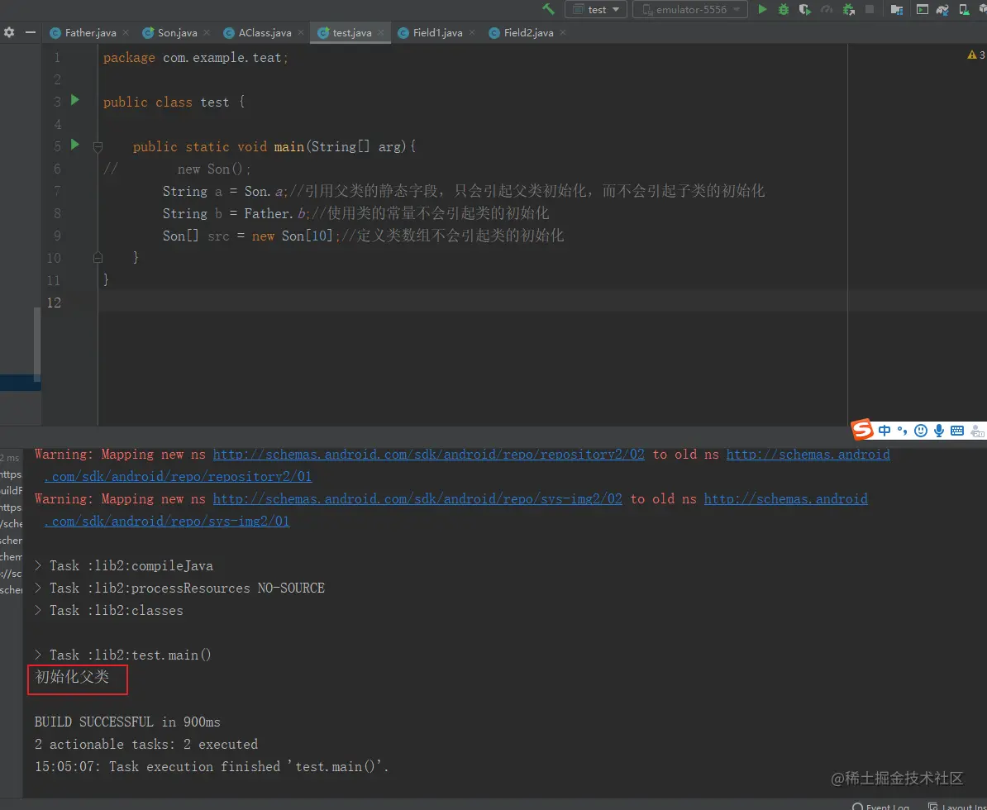Click the '初始化父类' console output
987x810 pixels.
[x=73, y=677]
